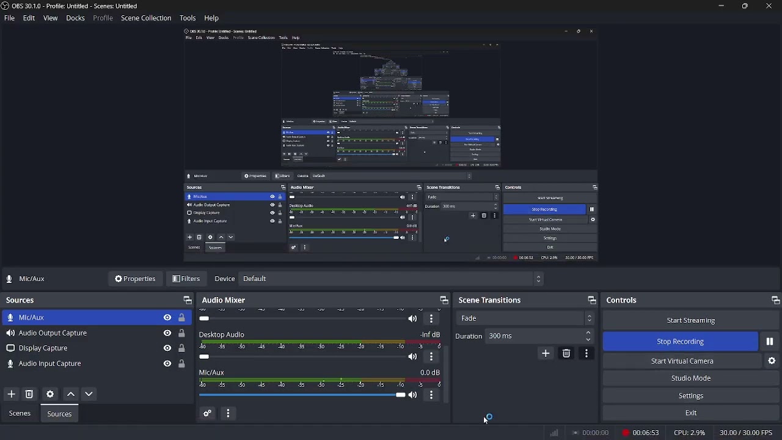Hide the Audio Input Capture source
This screenshot has height=440, width=782.
pos(167,364)
